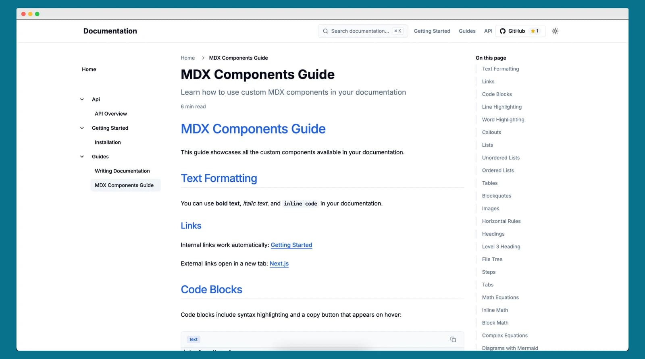The width and height of the screenshot is (645, 359).
Task: Jump to Complex Equations in outline
Action: 505,335
